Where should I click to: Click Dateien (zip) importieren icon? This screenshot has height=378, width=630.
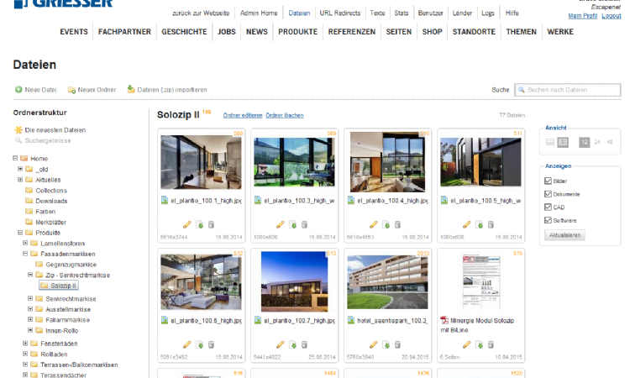130,90
